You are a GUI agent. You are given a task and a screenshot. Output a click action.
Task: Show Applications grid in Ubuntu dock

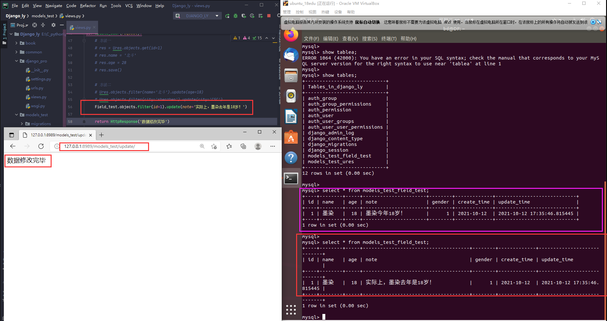pos(291,309)
